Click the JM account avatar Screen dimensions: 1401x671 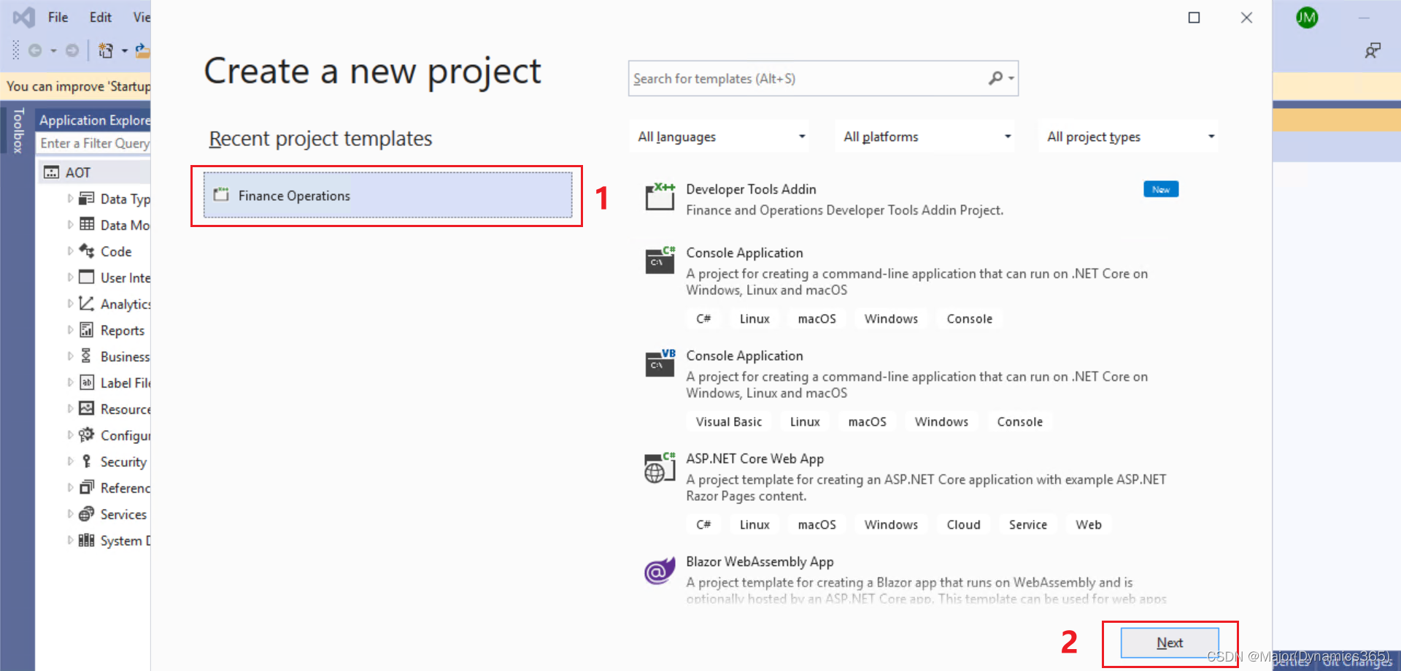point(1307,18)
